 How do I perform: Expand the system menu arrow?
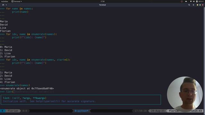click(203, 1)
